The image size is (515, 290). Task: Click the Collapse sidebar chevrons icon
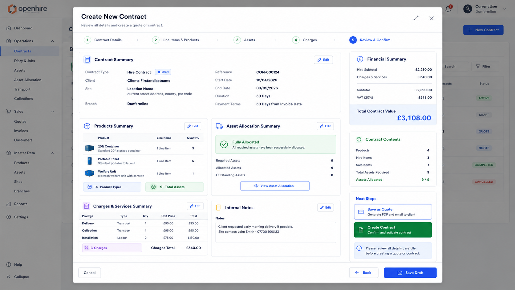pyautogui.click(x=9, y=277)
